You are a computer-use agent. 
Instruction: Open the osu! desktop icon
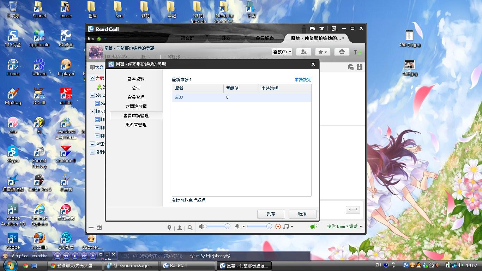click(13, 125)
